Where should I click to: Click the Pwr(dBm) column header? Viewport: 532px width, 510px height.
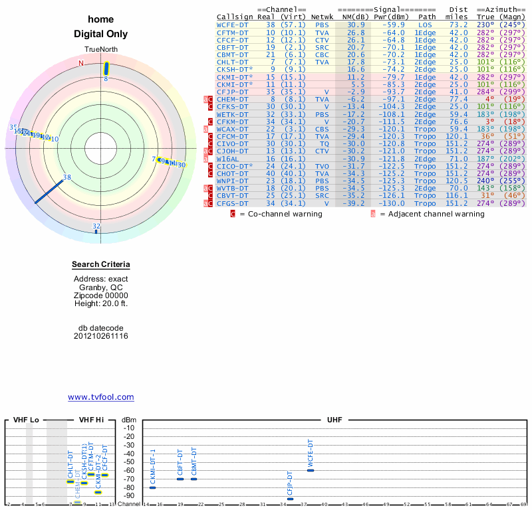391,17
